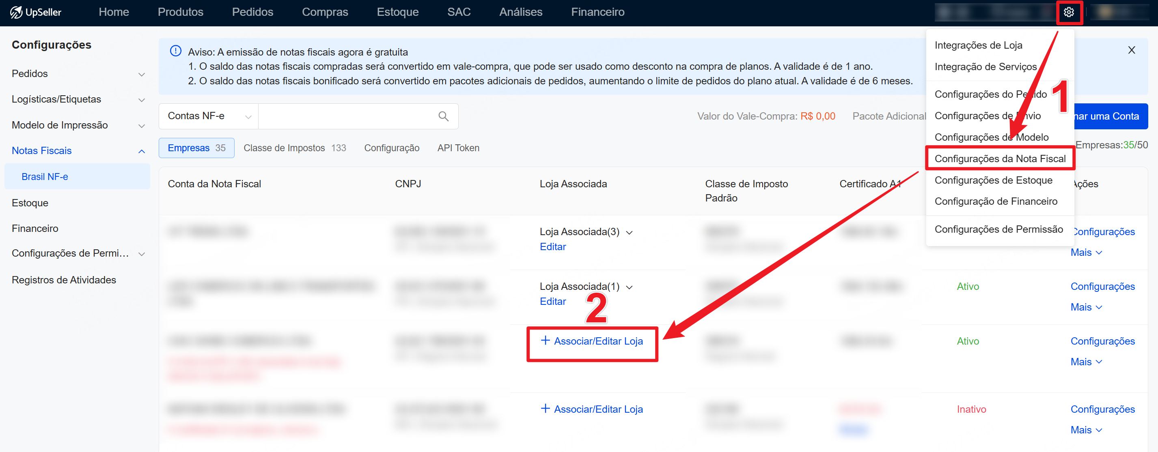
Task: Open the API Token tab
Action: pos(458,148)
